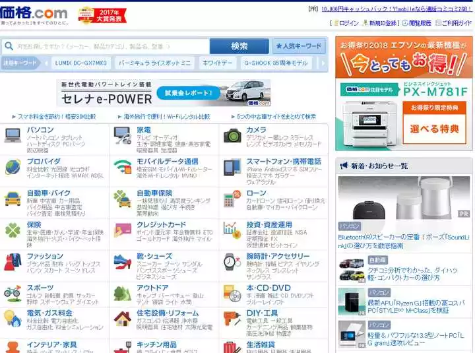The image size is (475, 353).
Task: Click the 自動車・バイク yellow car icon
Action: (x=13, y=199)
